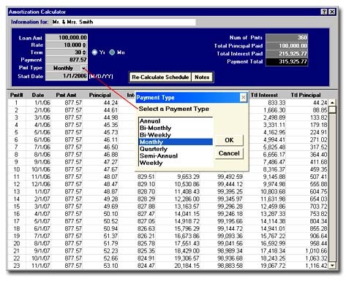Click the Rate spinner arrows
Image resolution: width=346 pixels, height=281 pixels.
[x=84, y=45]
